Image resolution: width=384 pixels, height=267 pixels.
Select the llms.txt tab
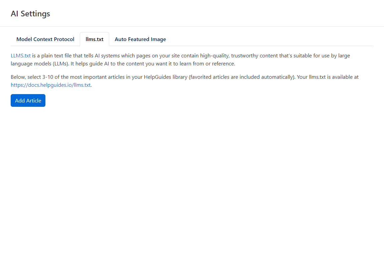pyautogui.click(x=94, y=39)
